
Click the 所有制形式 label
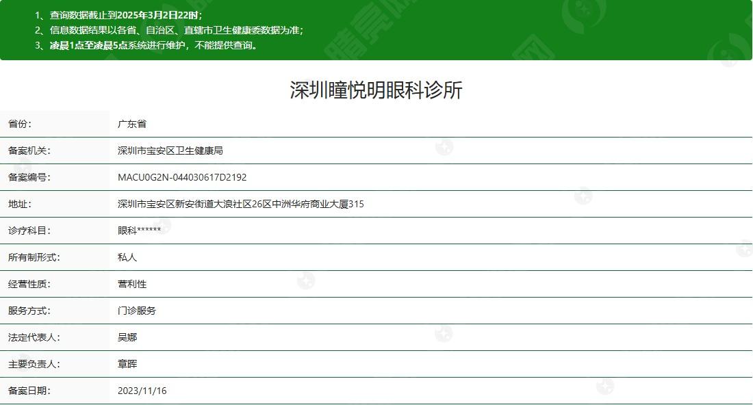[x=34, y=258]
